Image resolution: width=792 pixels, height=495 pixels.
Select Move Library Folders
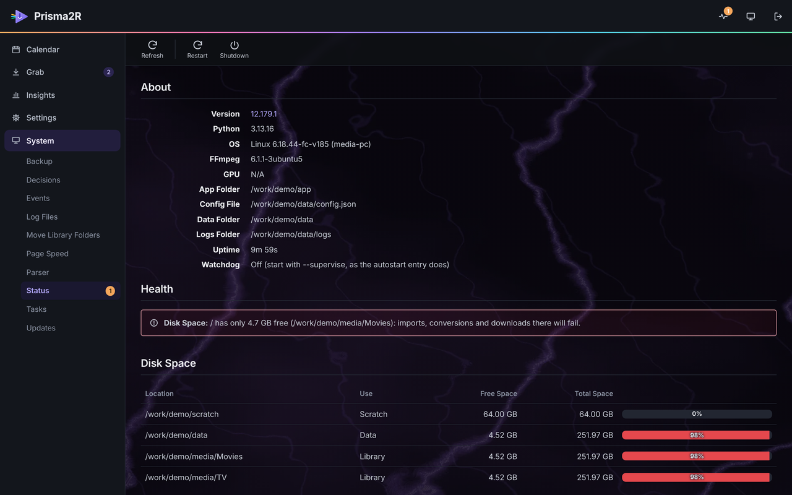[63, 235]
